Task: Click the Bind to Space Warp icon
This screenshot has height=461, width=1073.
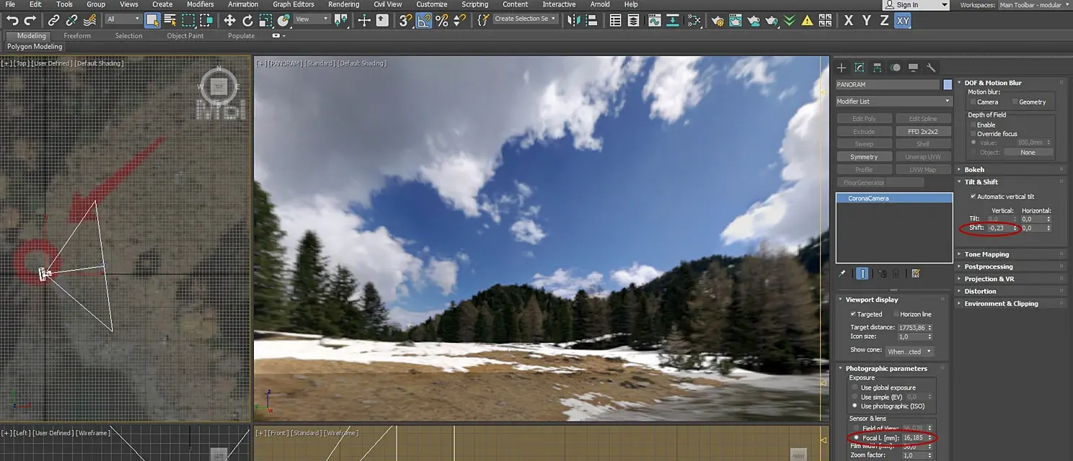Action: (x=90, y=20)
